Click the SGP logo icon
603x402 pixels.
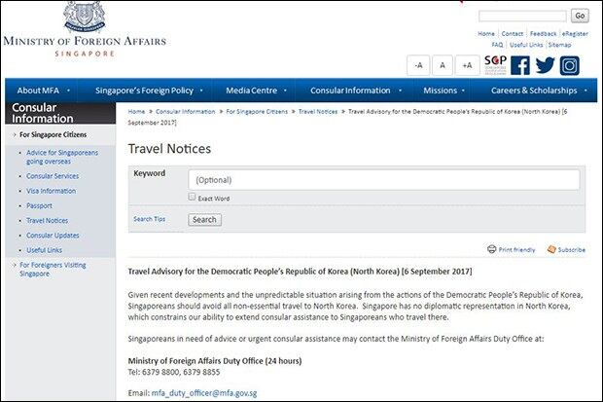[x=495, y=64]
